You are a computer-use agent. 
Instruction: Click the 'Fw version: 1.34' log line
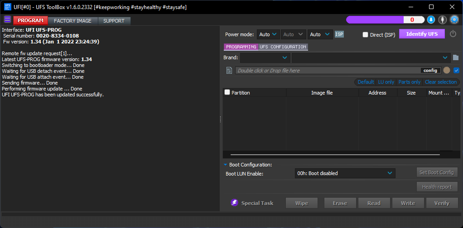pyautogui.click(x=51, y=42)
